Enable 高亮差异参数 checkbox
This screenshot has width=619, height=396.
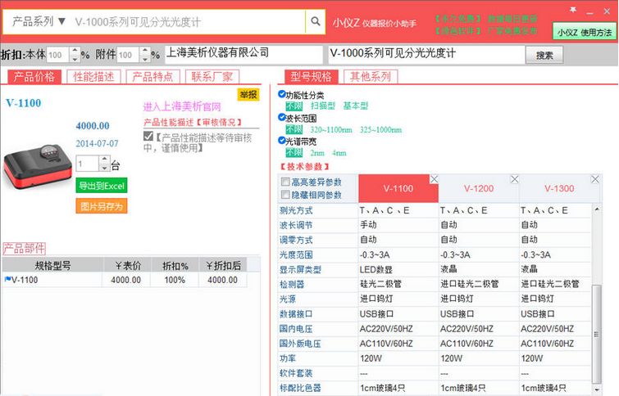[285, 182]
